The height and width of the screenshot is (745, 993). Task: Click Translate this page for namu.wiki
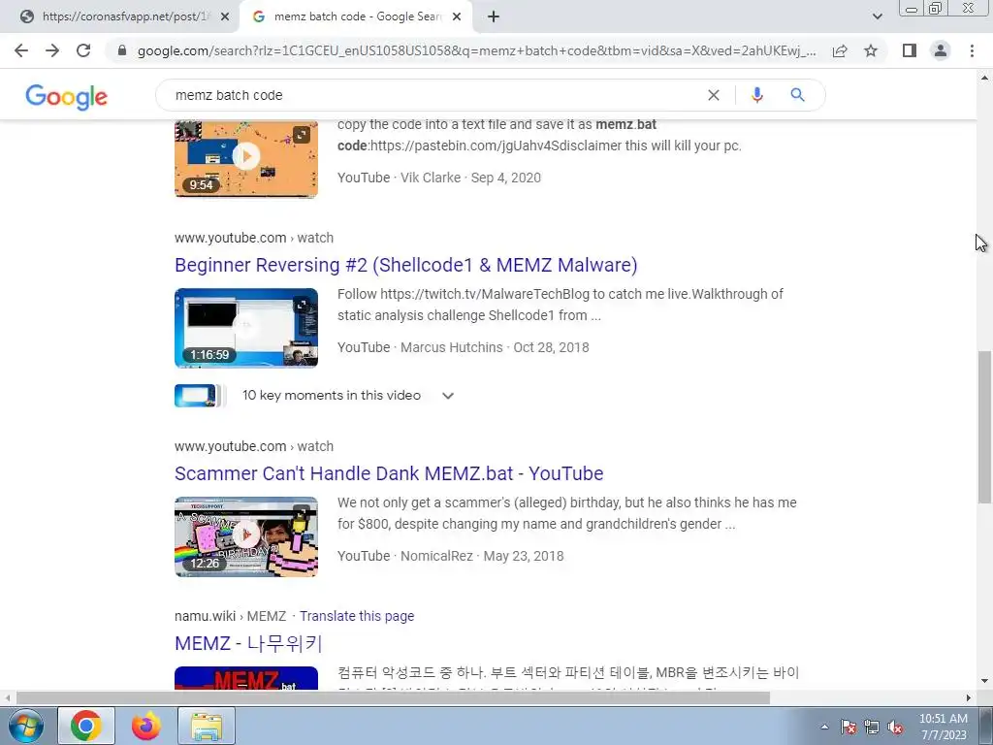coord(357,616)
